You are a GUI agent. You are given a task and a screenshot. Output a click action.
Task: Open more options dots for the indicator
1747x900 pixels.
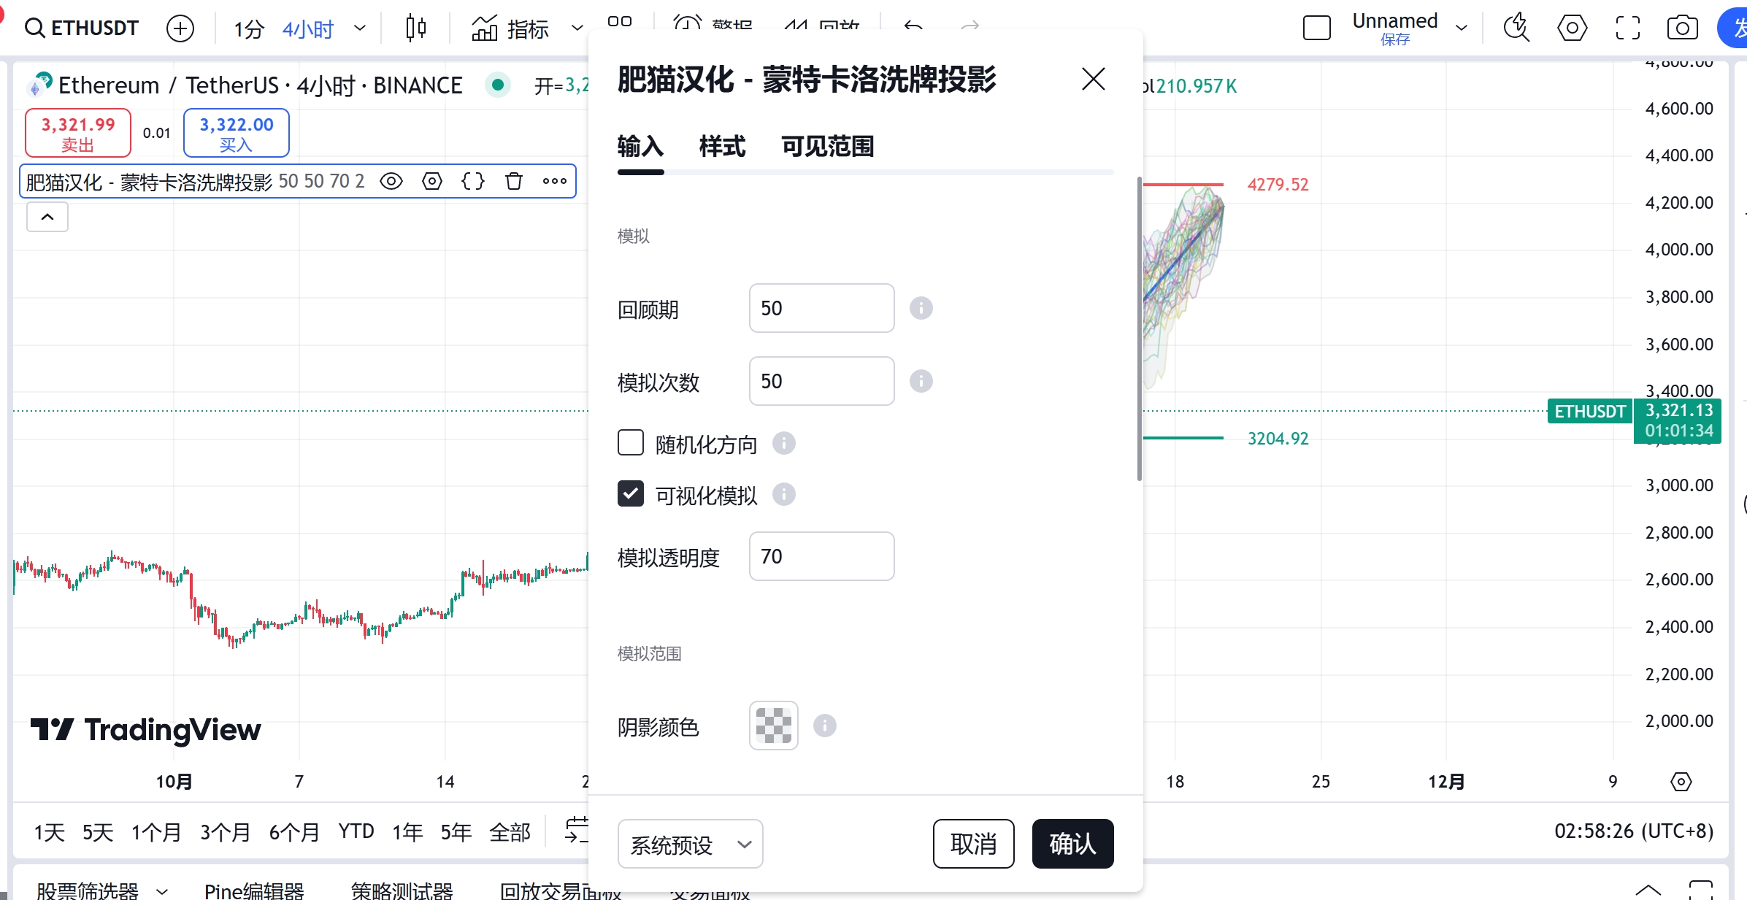[x=554, y=181]
